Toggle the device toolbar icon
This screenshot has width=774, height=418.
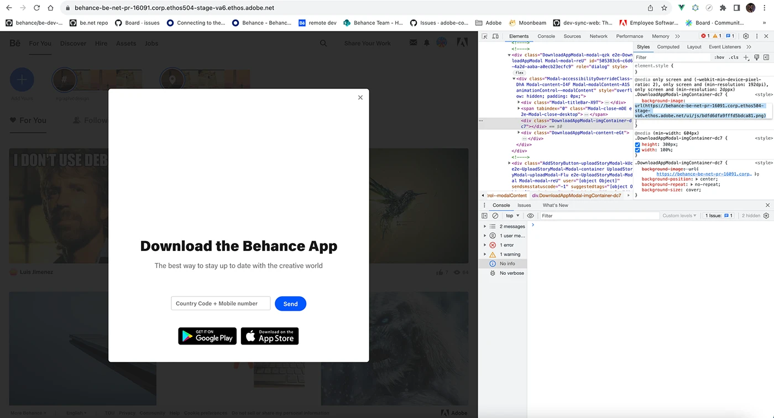click(x=495, y=36)
